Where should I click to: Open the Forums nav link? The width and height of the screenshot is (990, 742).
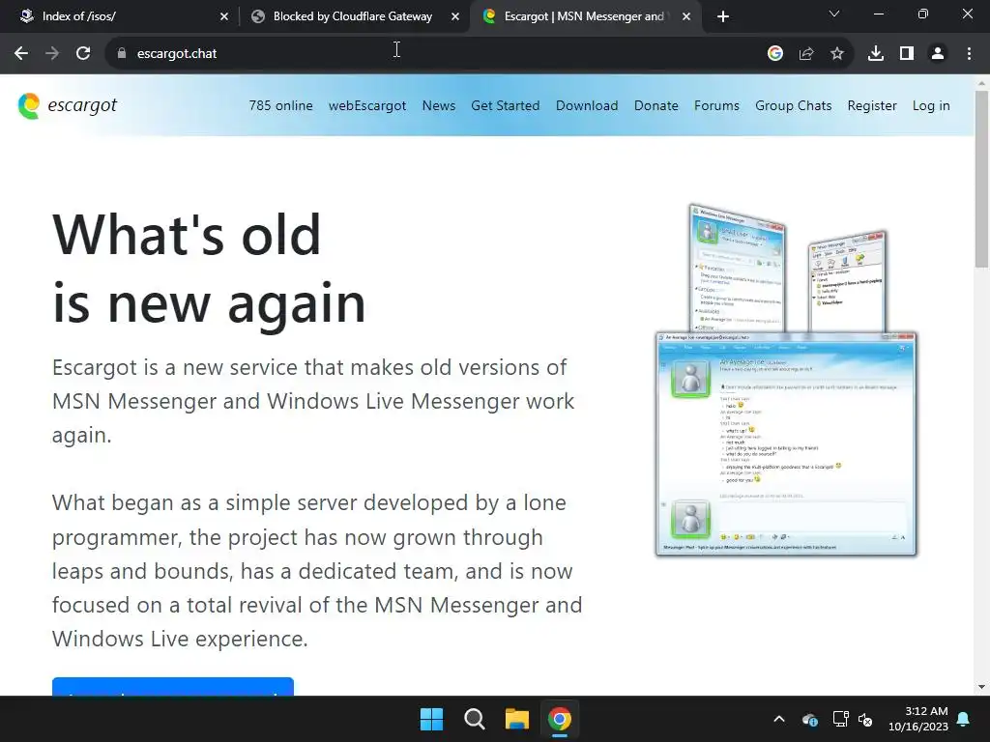coord(716,105)
